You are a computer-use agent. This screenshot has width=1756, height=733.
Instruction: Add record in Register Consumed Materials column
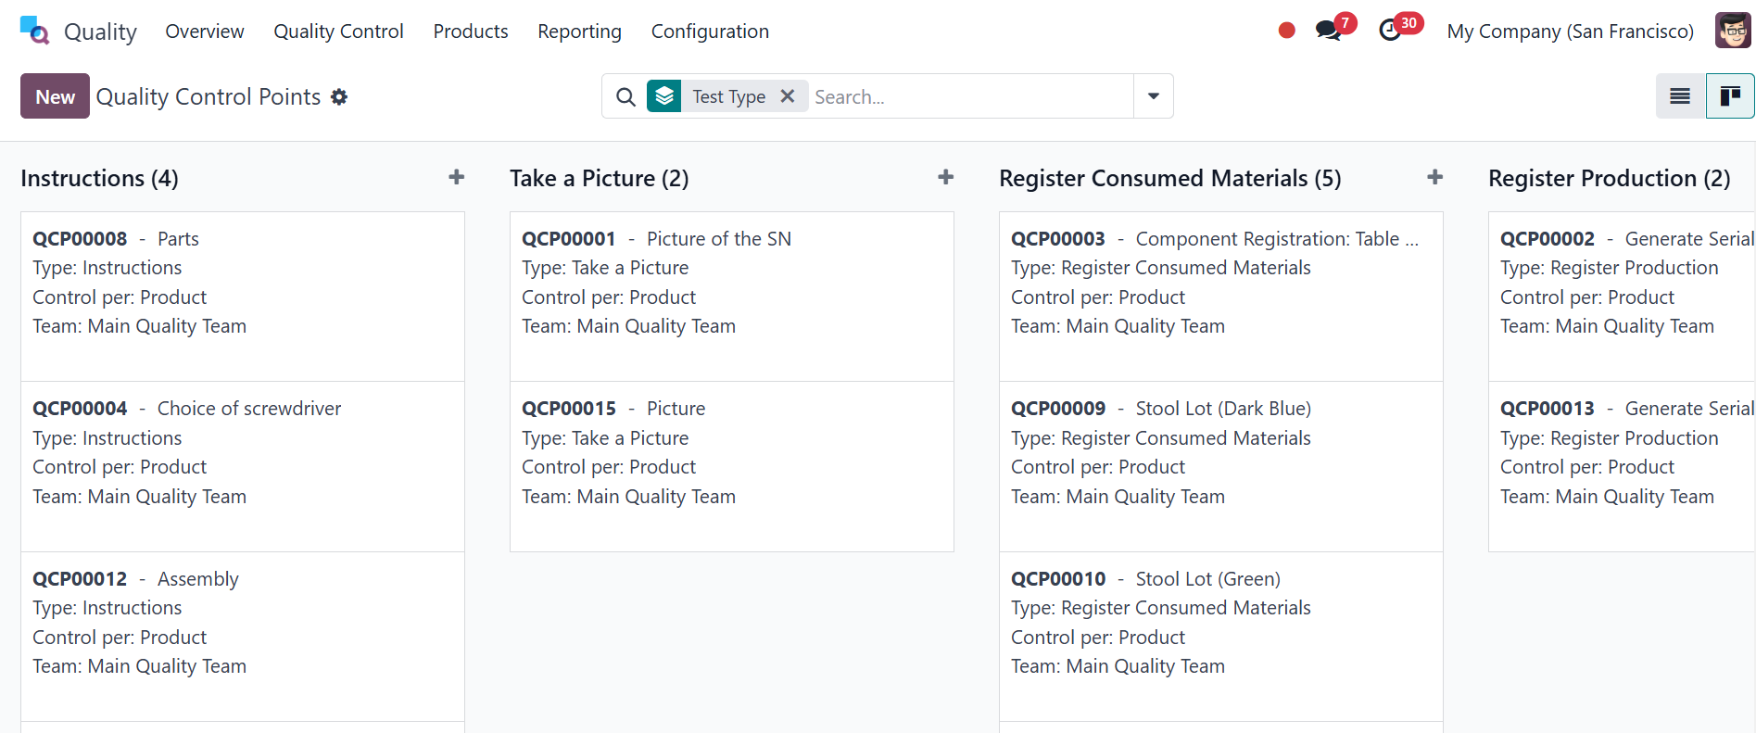[x=1434, y=177]
